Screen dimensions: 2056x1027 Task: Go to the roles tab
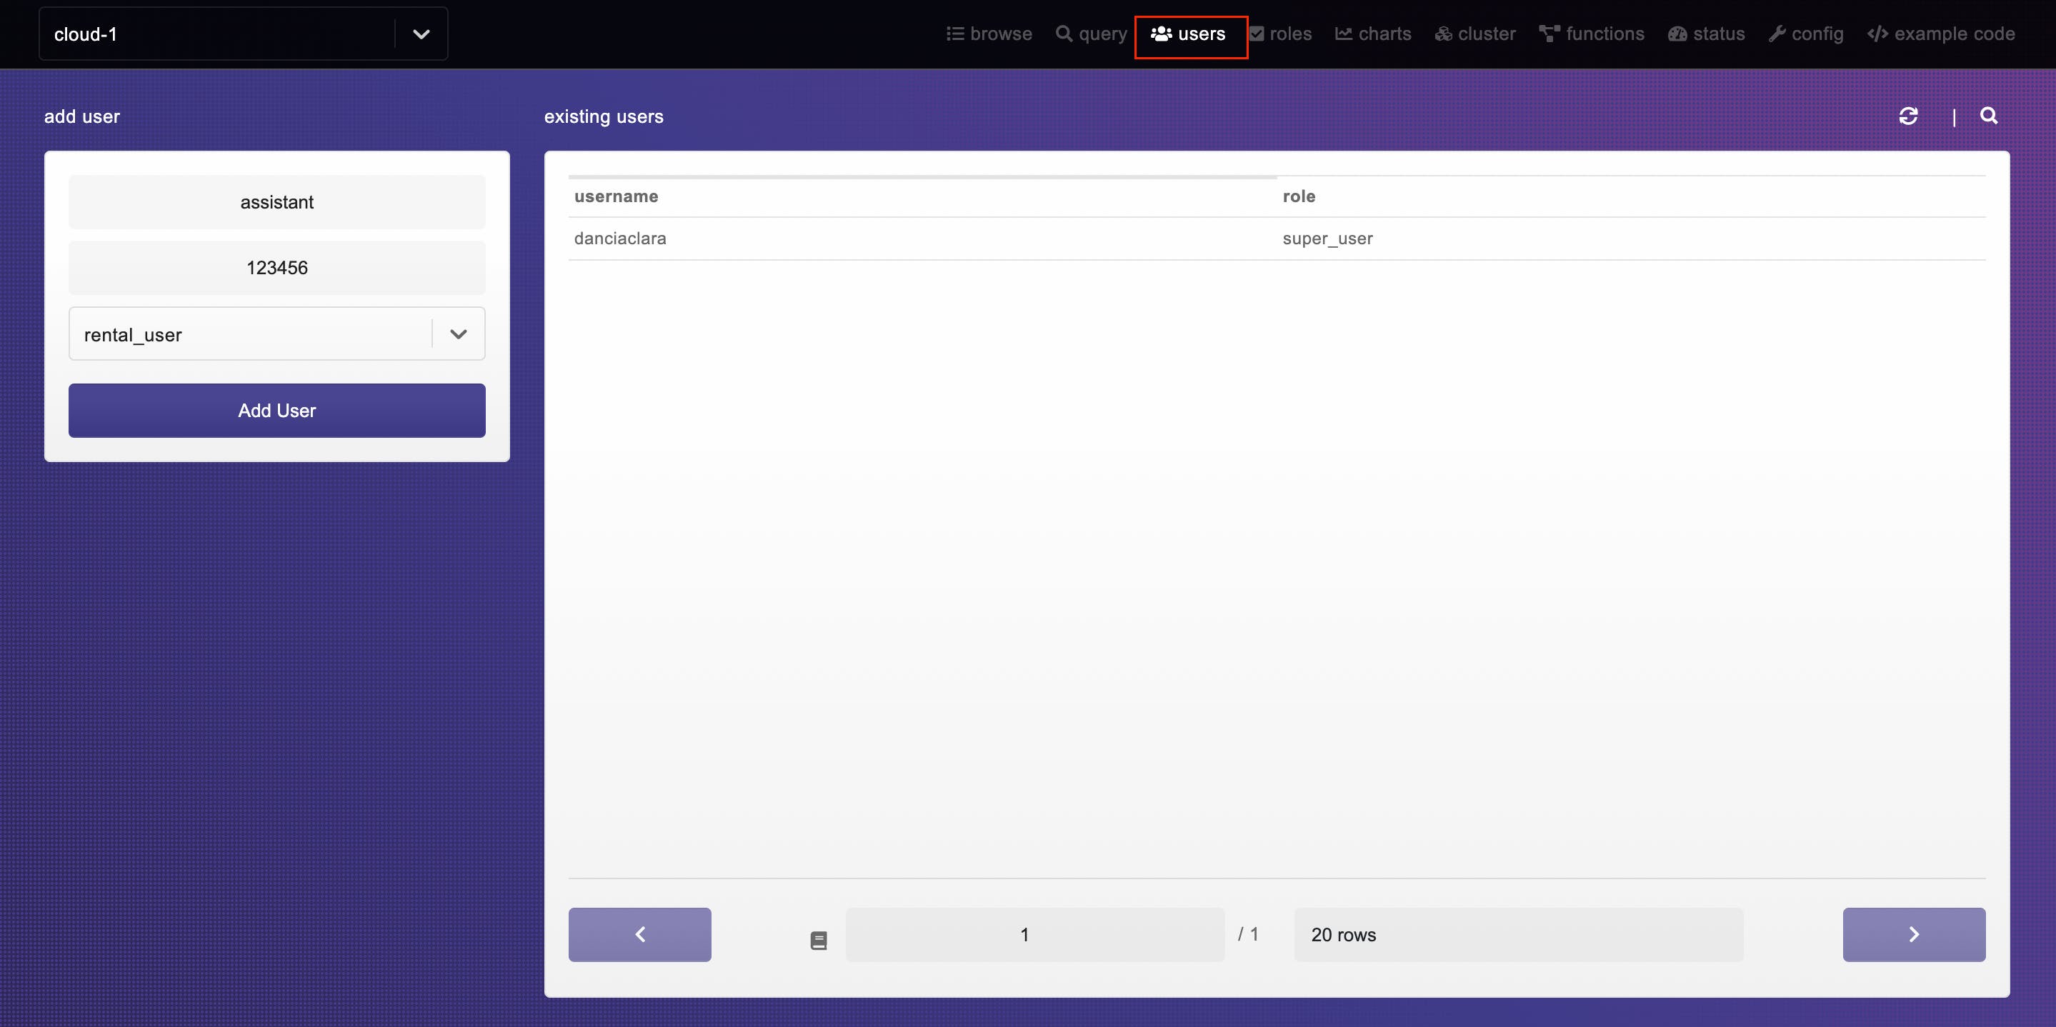(x=1281, y=34)
